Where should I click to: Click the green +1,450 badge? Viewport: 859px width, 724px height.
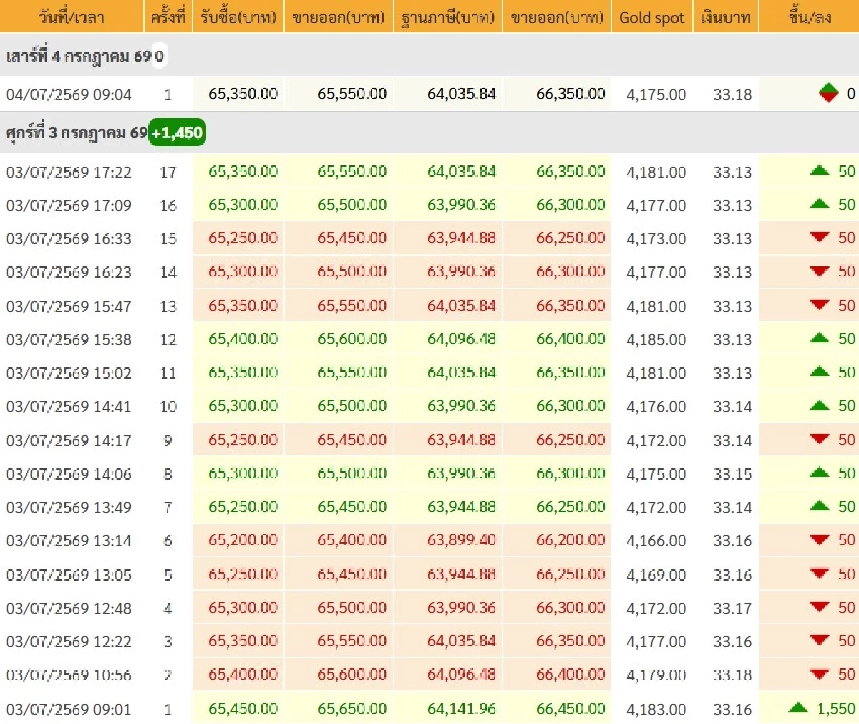coord(177,132)
